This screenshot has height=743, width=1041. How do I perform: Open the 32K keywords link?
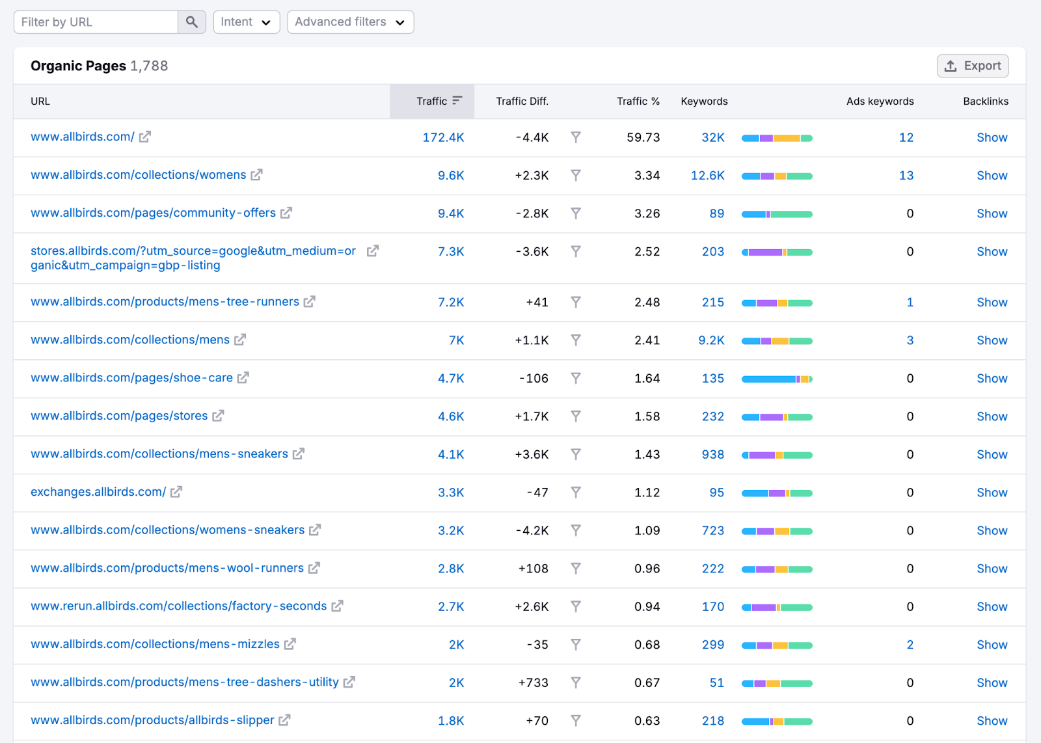712,137
